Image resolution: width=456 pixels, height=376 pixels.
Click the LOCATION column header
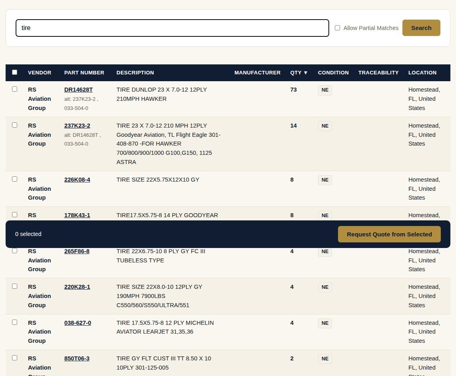click(x=422, y=73)
